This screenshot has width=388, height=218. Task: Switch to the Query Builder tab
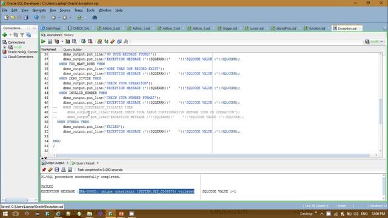click(x=72, y=50)
